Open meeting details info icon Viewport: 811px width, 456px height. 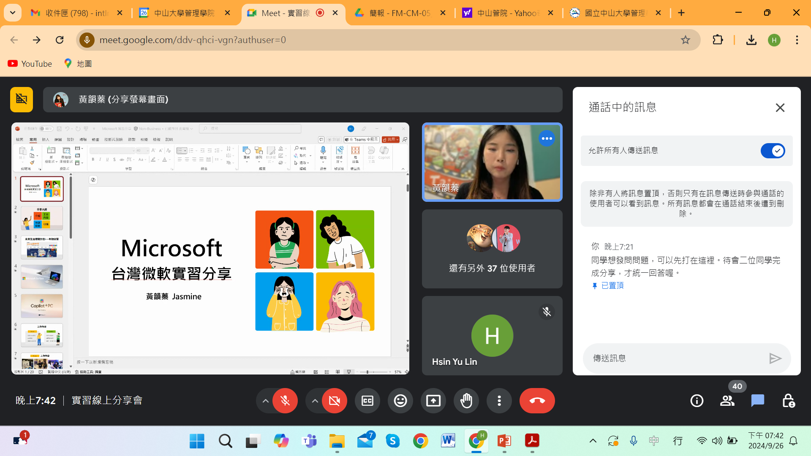coord(697,401)
